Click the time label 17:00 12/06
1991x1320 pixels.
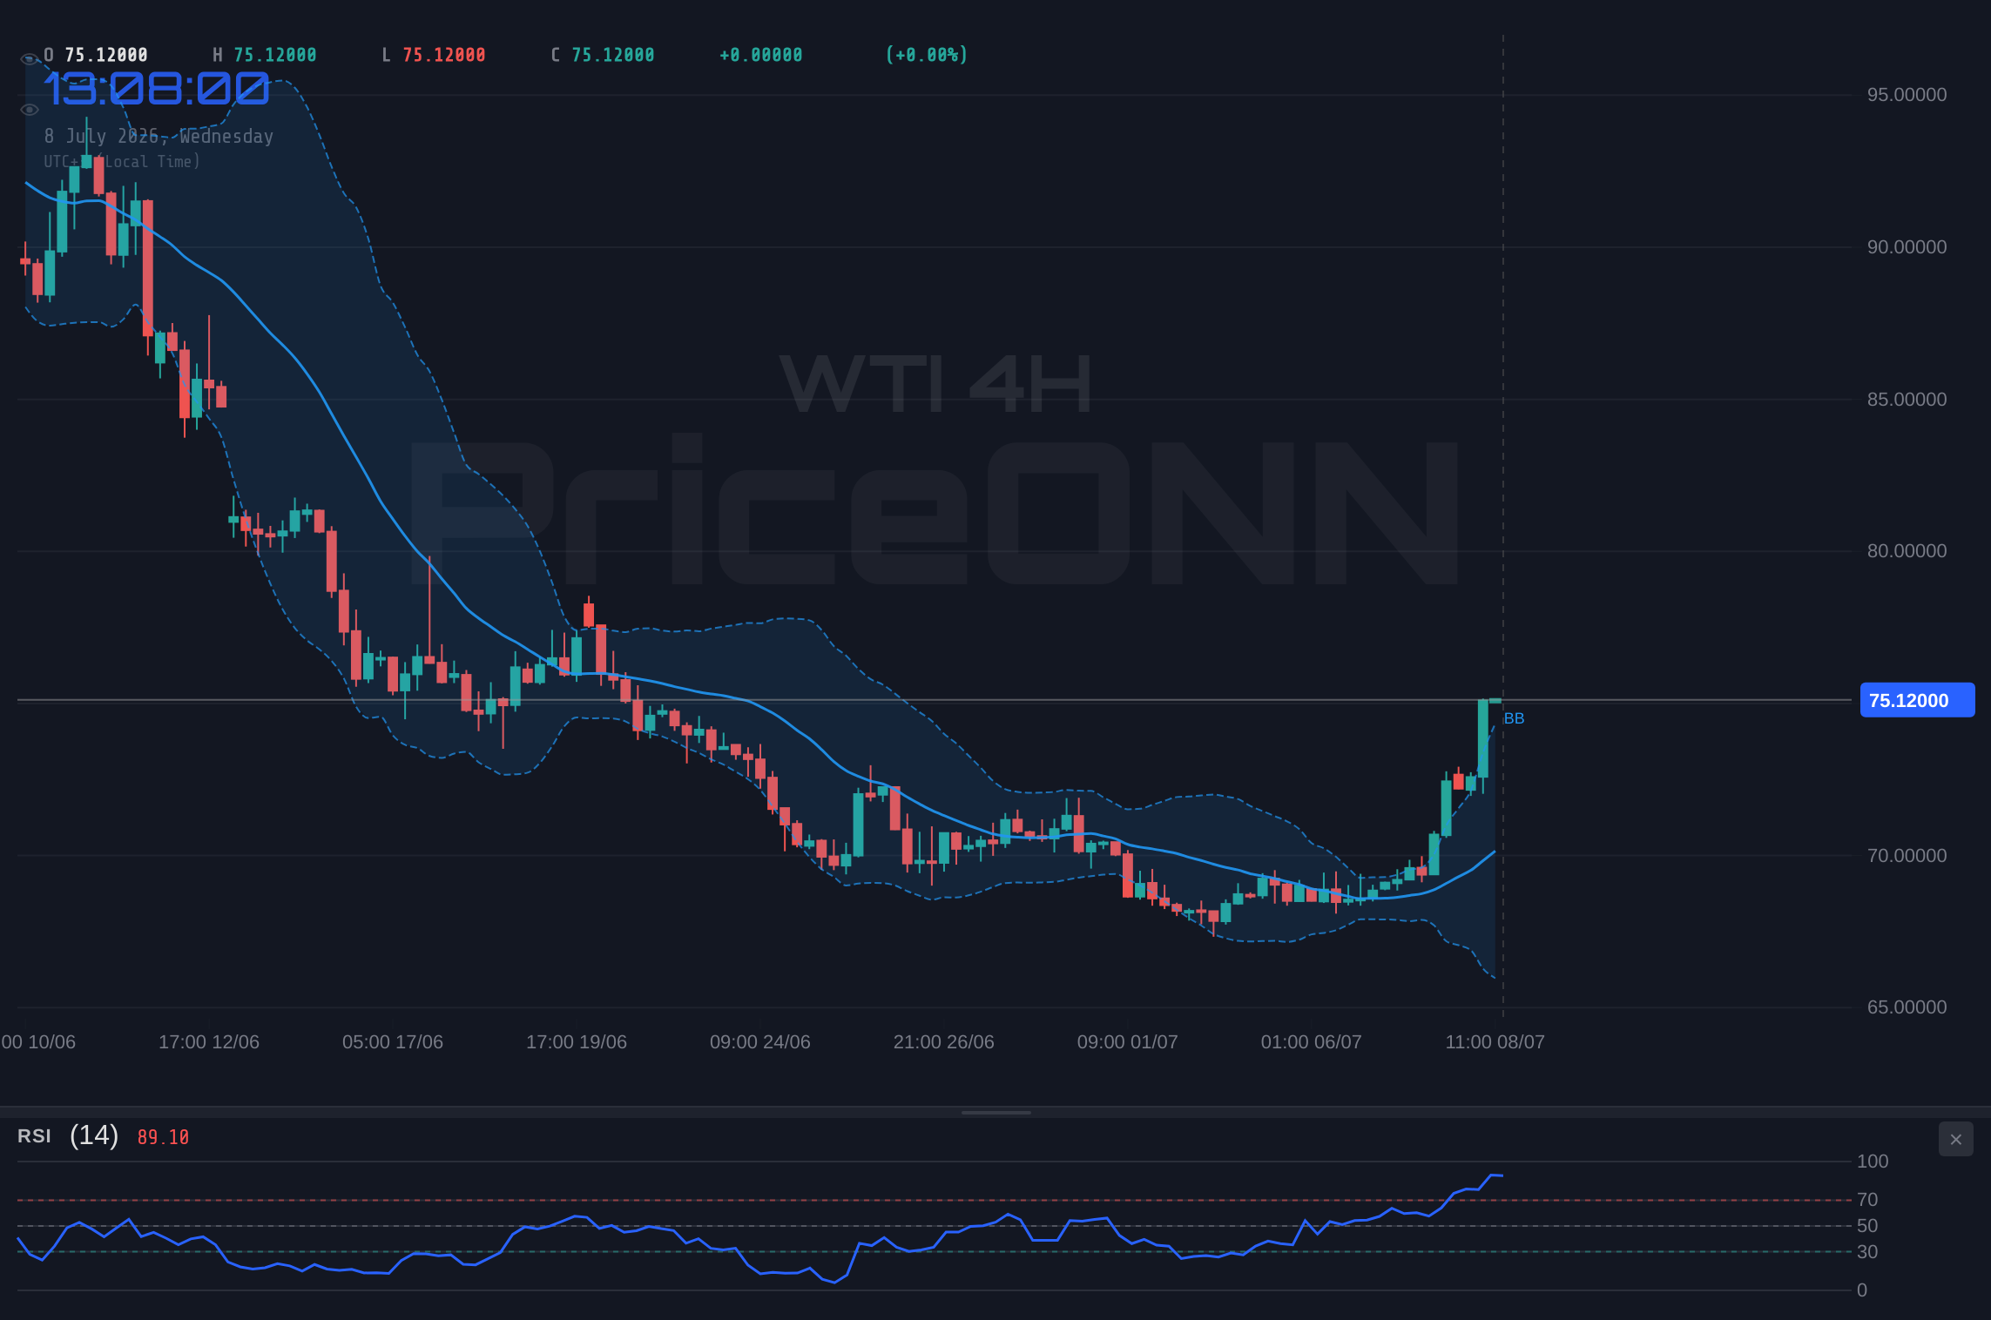209,1042
